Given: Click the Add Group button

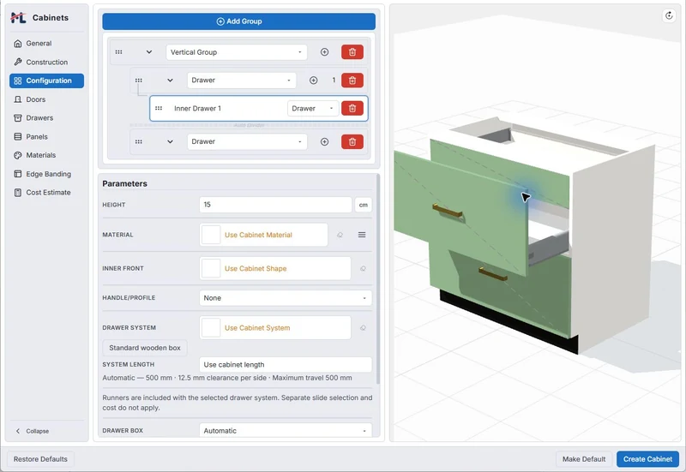Looking at the screenshot, I should pos(239,21).
